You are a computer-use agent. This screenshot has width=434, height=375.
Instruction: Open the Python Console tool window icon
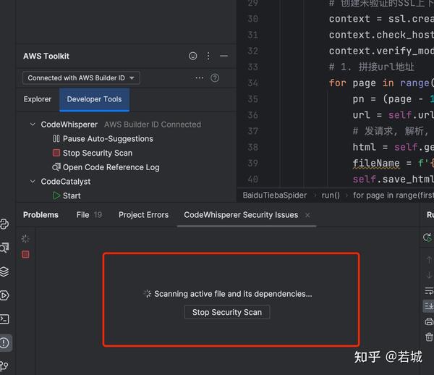click(4, 224)
